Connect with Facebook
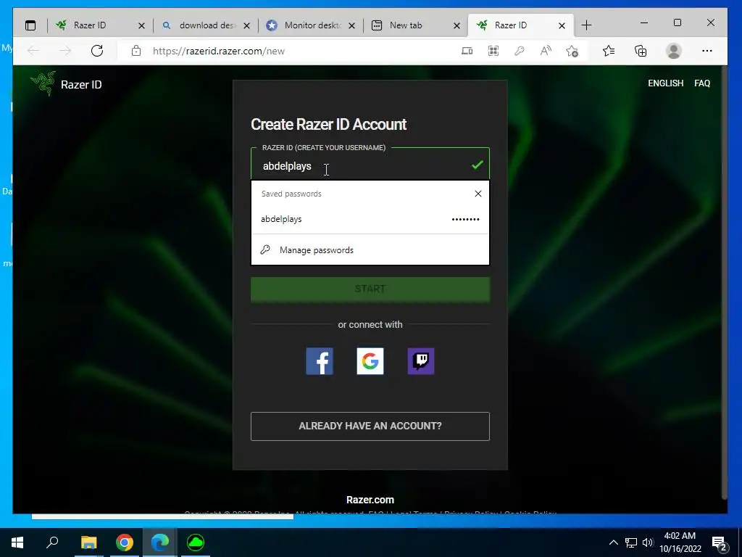 pyautogui.click(x=320, y=361)
